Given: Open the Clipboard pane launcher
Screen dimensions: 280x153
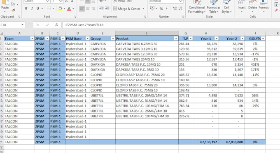Looking at the screenshot, I should click(x=19, y=16).
